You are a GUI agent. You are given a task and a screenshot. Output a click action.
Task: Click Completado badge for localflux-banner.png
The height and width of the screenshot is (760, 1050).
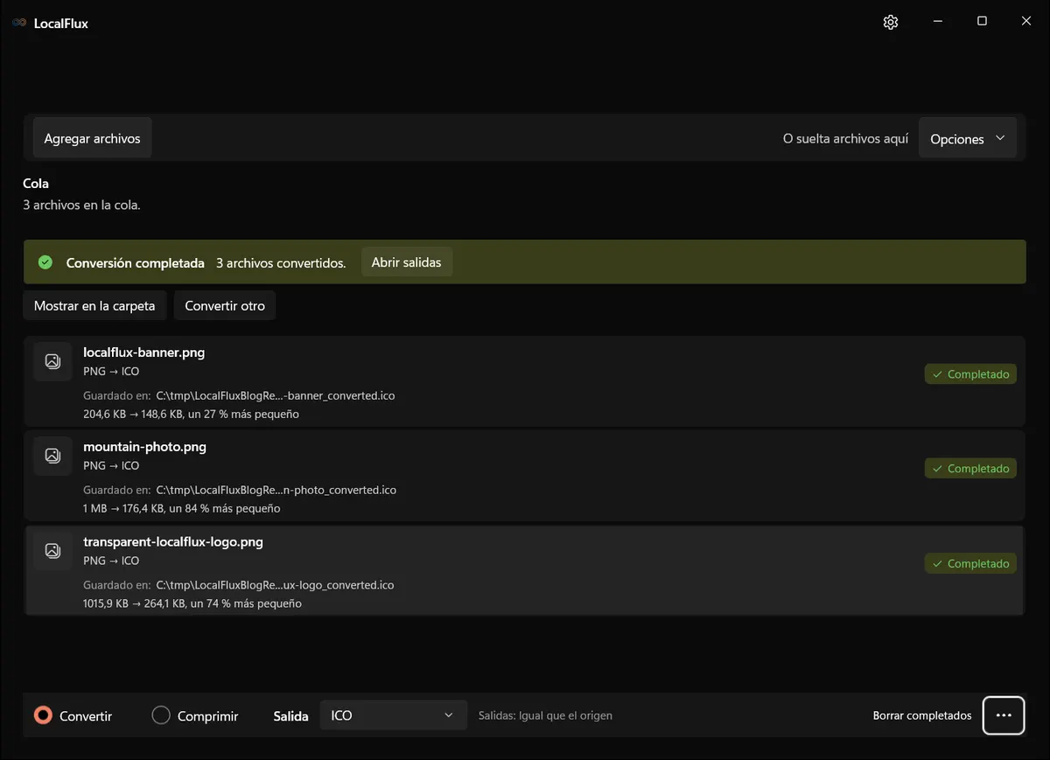coord(970,374)
